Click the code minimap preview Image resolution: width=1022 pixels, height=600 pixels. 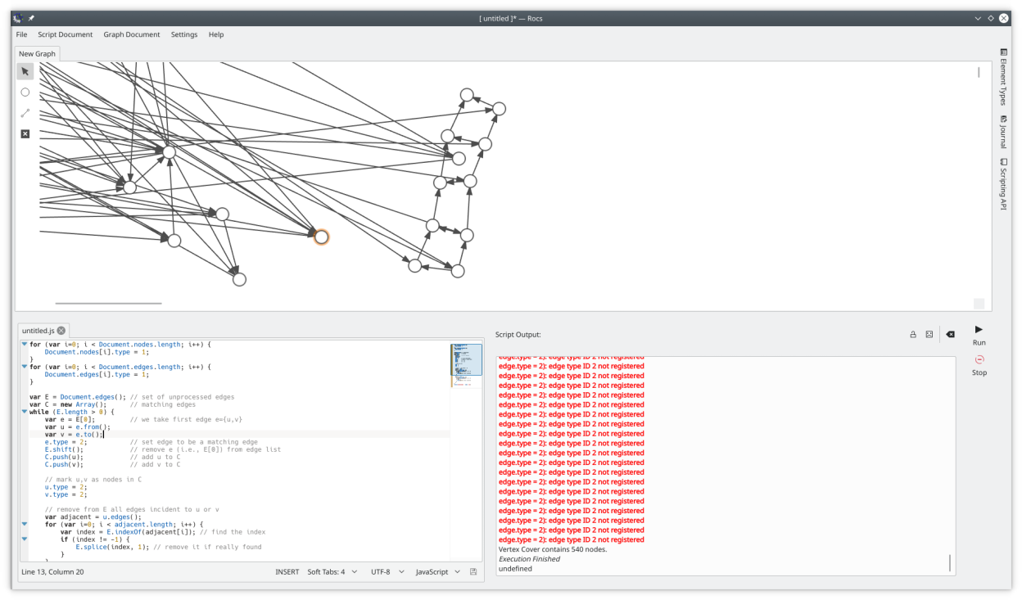pos(466,360)
